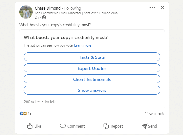Click the globe visibility icon
The image size is (183, 135).
coord(44,17)
